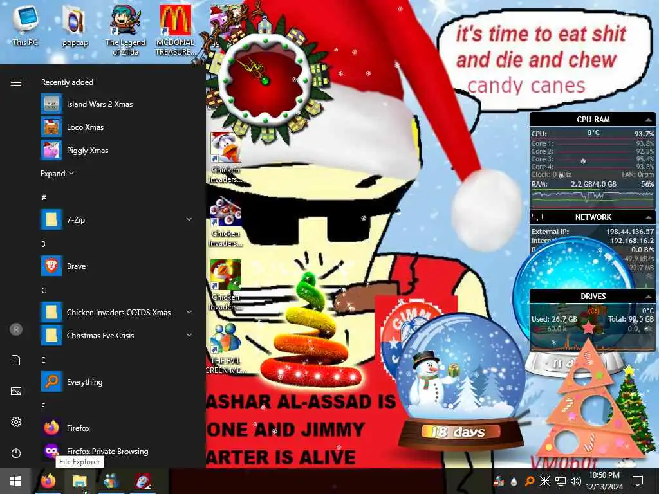Open File Explorer from the taskbar
This screenshot has width=659, height=494.
pos(79,481)
